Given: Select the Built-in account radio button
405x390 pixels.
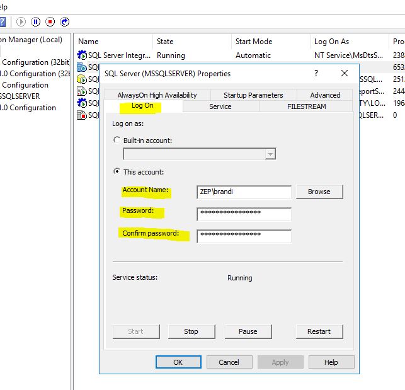Looking at the screenshot, I should (116, 140).
